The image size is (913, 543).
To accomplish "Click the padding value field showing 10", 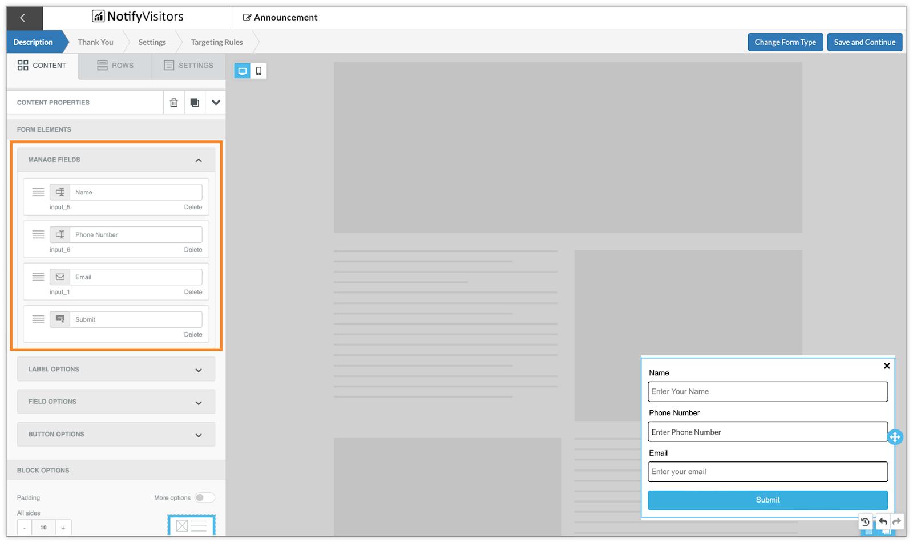I will coord(43,528).
